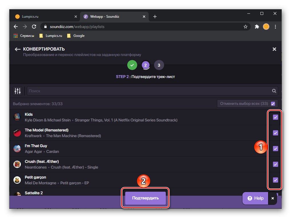Click the I'm That Guy album art
The image size is (291, 218).
(17, 149)
